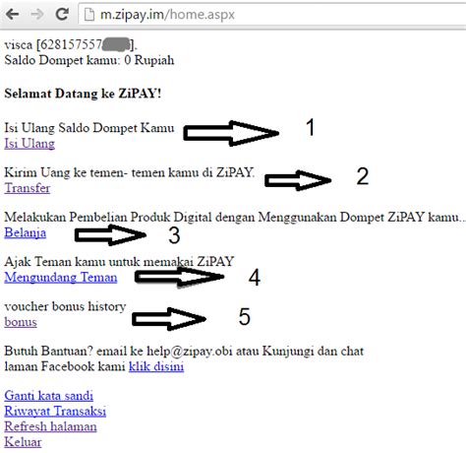This screenshot has width=466, height=453.
Task: Open the Ganti kata sandi link
Action: [x=49, y=396]
